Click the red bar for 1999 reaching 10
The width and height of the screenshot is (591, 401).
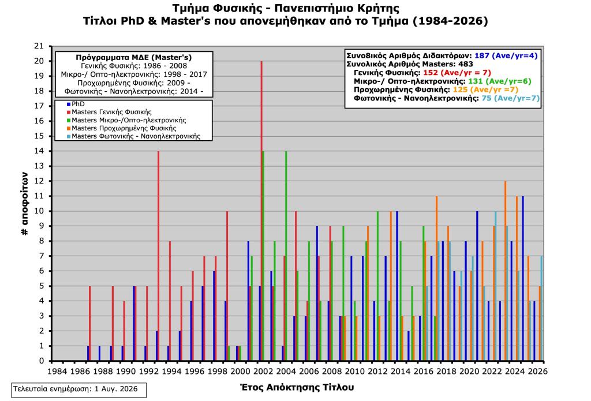pyautogui.click(x=227, y=286)
